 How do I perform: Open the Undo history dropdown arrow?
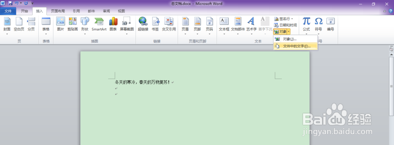(x=21, y=4)
